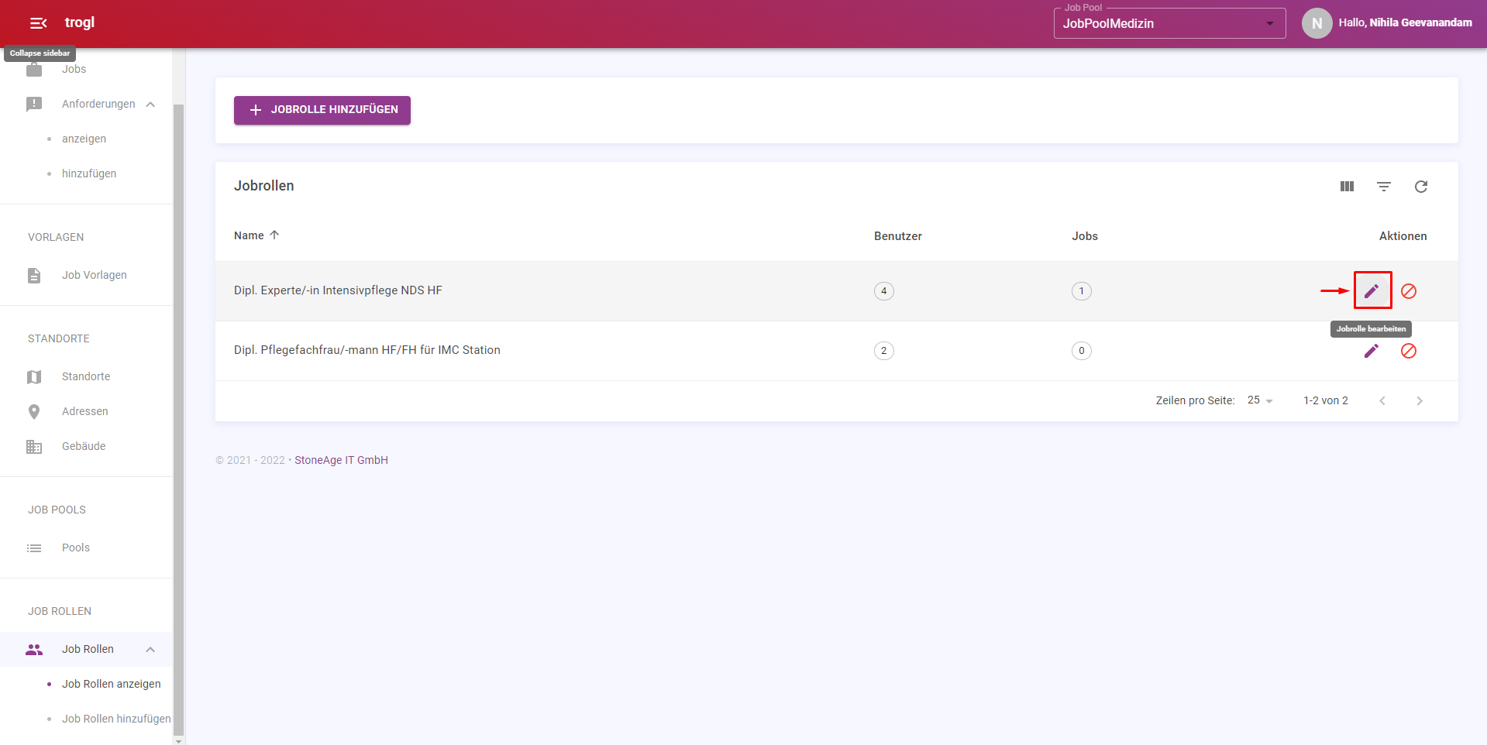Click the user avatar N
This screenshot has height=745, width=1487.
[1317, 23]
